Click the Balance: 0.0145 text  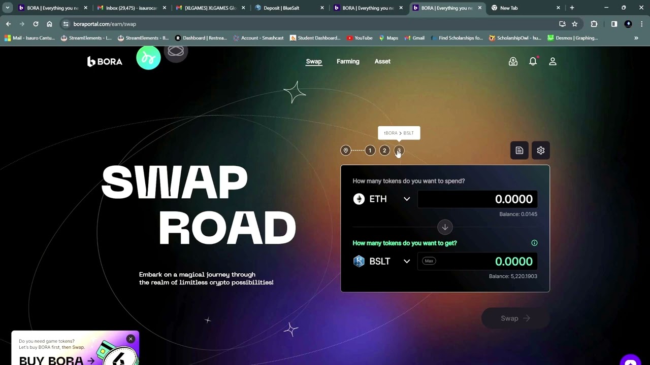click(518, 214)
